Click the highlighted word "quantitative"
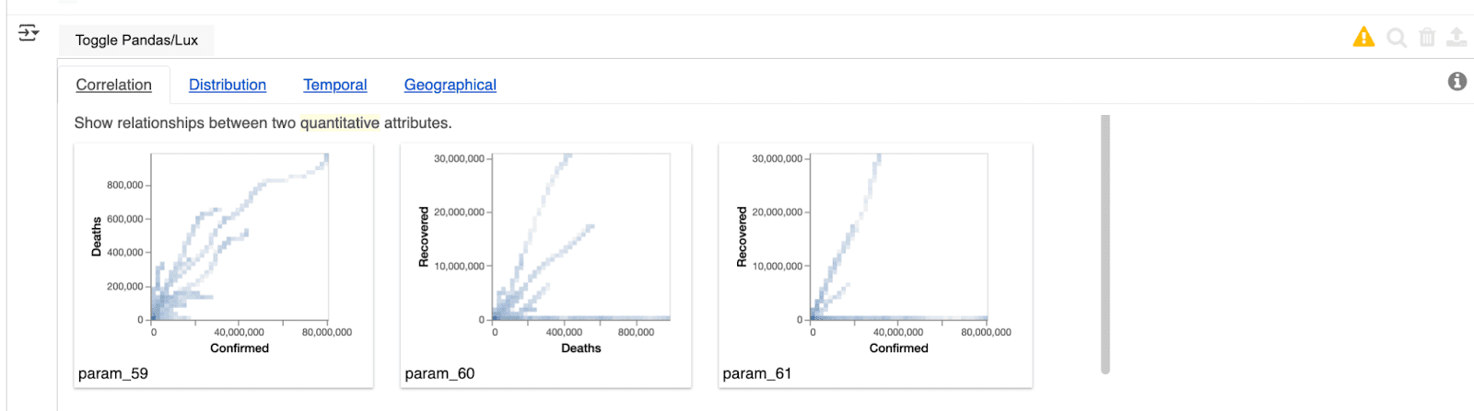Image resolution: width=1474 pixels, height=411 pixels. (x=339, y=123)
